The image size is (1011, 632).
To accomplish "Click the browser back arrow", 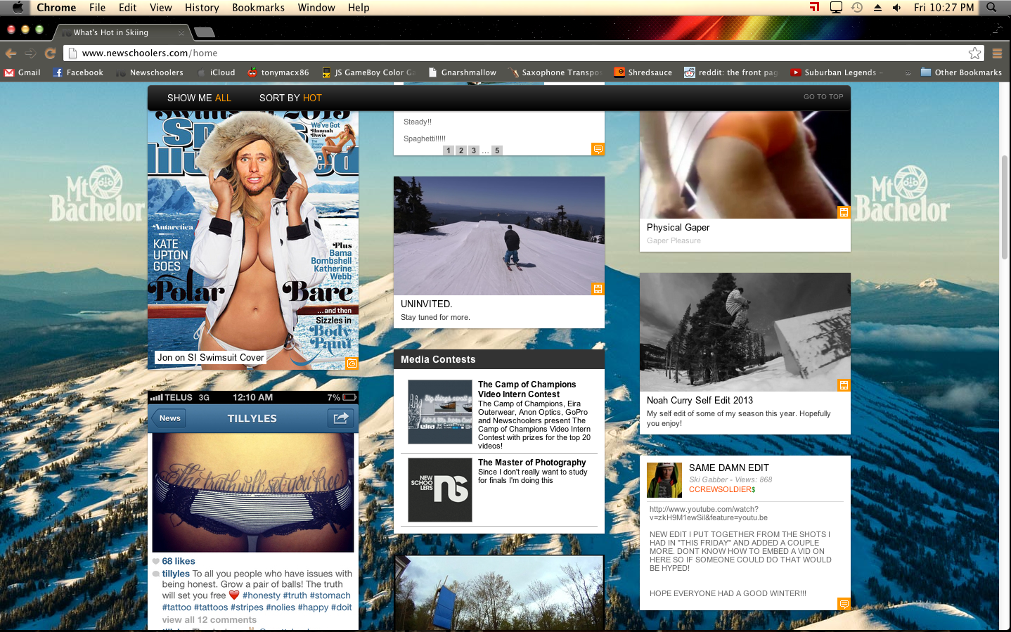I will (x=11, y=53).
